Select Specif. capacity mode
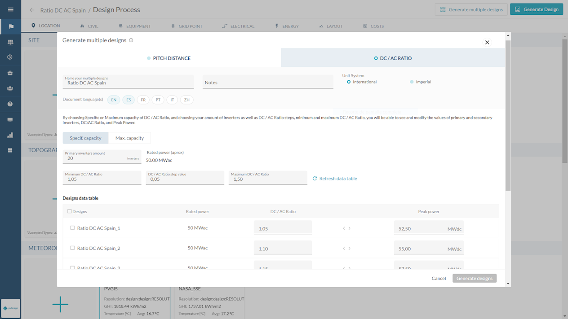 click(85, 138)
